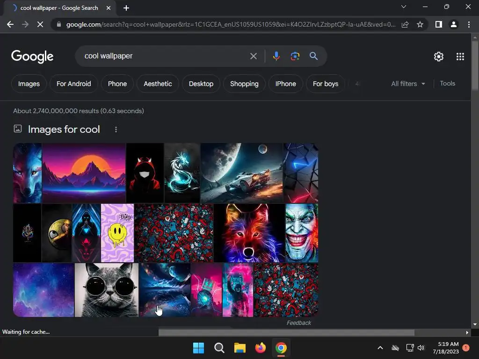Open the yellow emoji ball thumbnail
The height and width of the screenshot is (359, 479).
coord(57,233)
